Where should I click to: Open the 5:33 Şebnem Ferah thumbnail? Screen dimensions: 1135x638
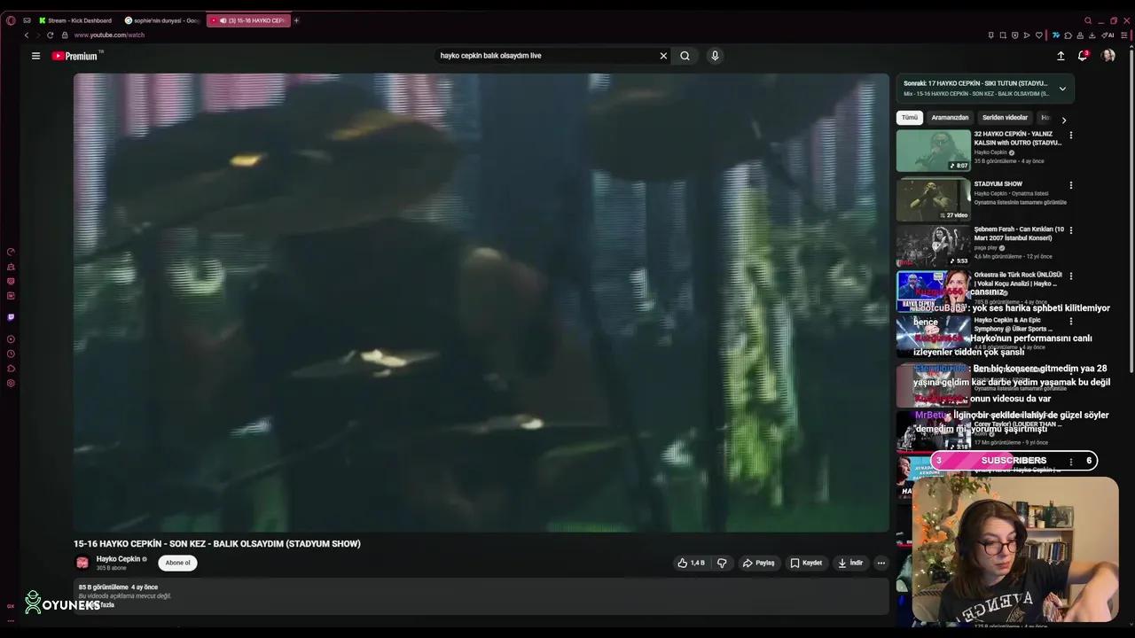click(934, 245)
